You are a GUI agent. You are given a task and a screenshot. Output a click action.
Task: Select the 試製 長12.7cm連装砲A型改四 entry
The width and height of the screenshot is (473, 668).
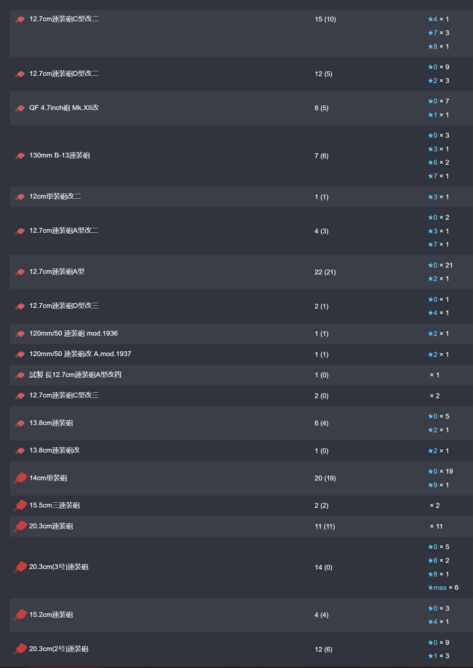click(x=75, y=375)
